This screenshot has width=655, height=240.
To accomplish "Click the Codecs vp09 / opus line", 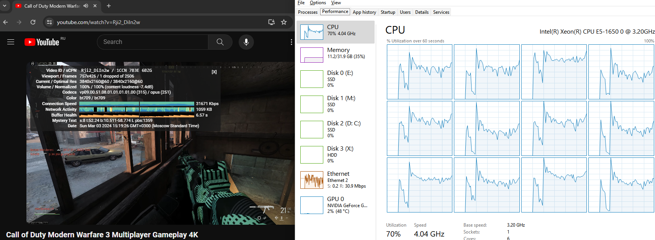I will coord(125,92).
